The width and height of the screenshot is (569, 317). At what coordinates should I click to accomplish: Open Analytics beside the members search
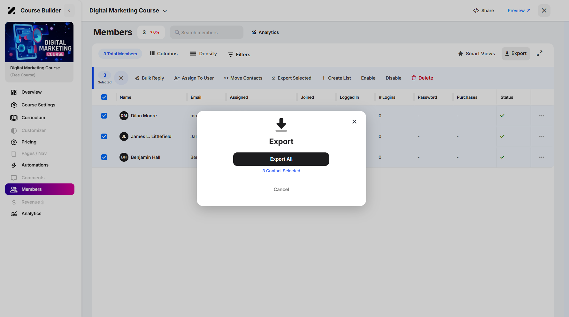[x=265, y=32]
